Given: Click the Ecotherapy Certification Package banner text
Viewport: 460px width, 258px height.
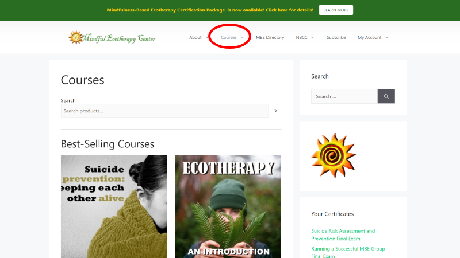Looking at the screenshot, I should 210,10.
